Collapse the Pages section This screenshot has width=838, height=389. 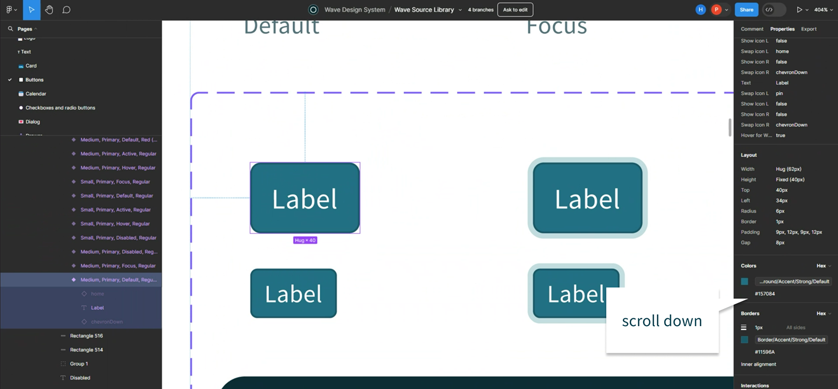click(x=36, y=29)
